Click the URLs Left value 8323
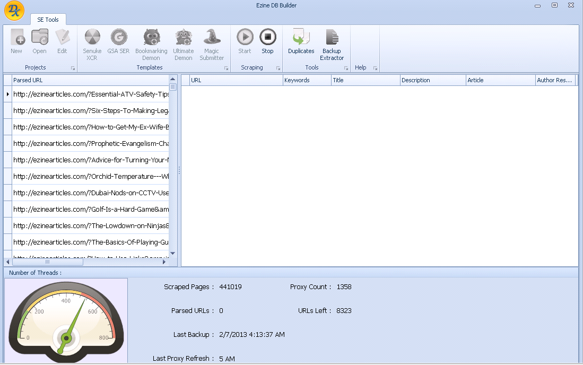583x365 pixels. coord(344,311)
